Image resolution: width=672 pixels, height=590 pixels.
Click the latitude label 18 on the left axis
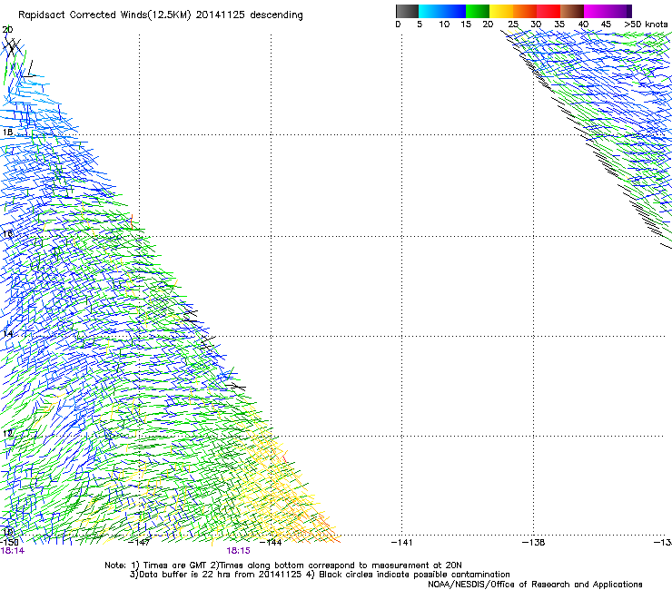(x=7, y=132)
